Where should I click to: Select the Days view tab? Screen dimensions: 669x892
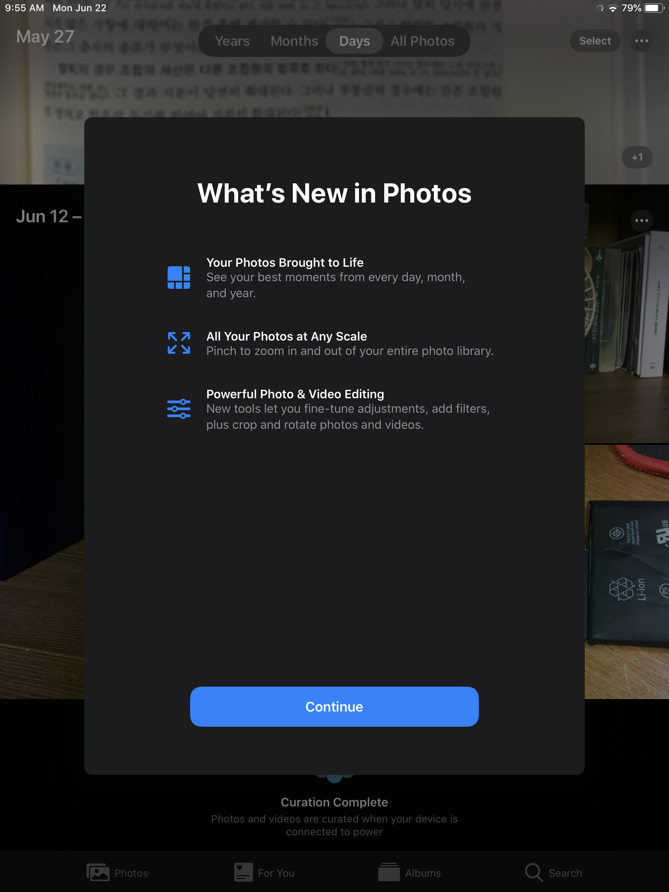(x=355, y=41)
